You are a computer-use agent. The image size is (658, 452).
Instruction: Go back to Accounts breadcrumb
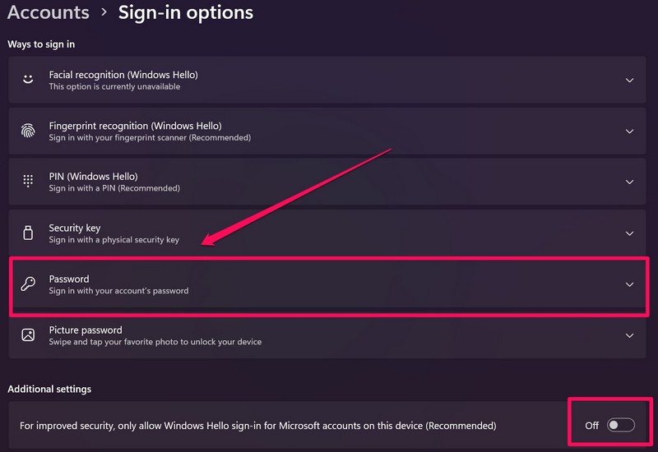click(x=48, y=12)
